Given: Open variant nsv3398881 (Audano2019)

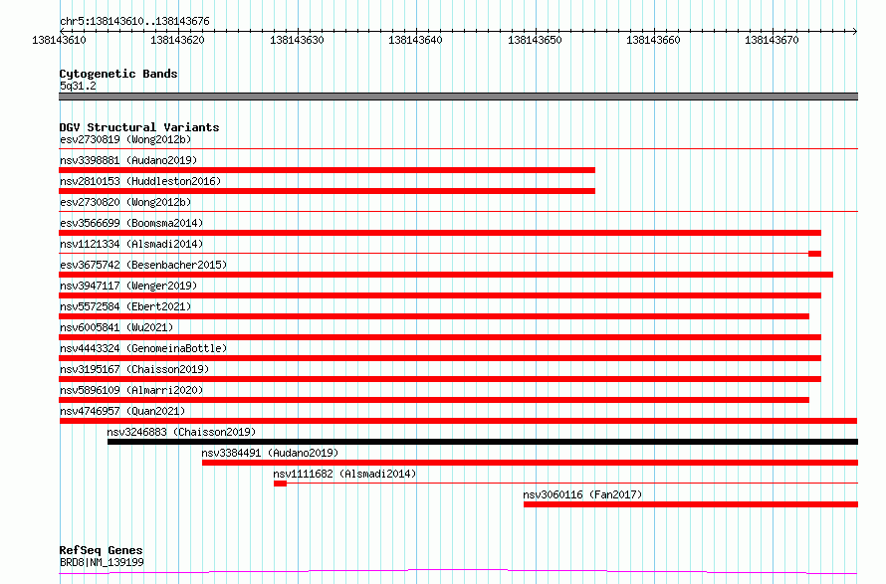Looking at the screenshot, I should click(128, 160).
